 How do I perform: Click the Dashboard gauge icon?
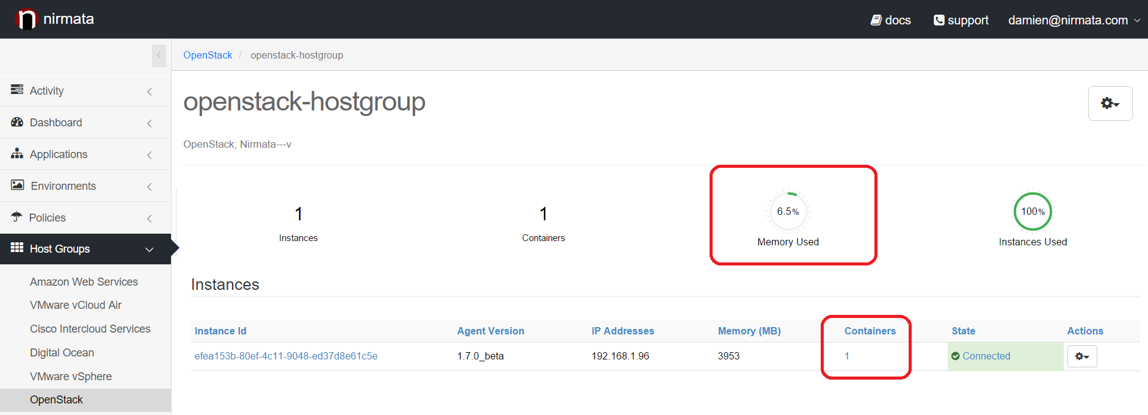coord(17,122)
